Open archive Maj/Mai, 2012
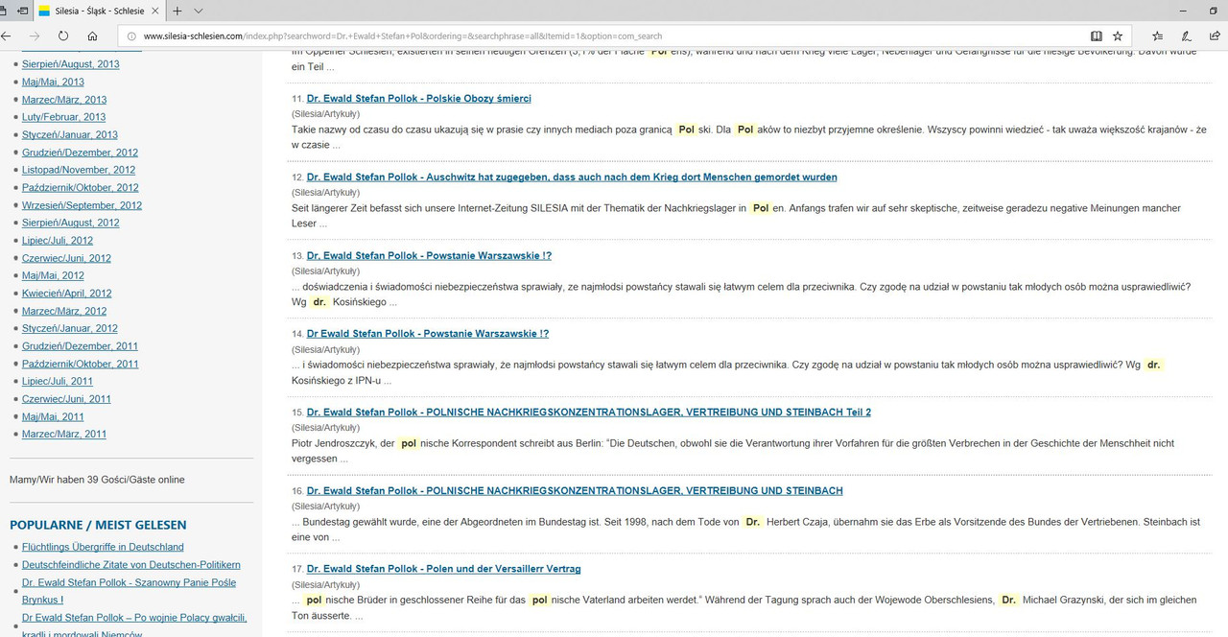This screenshot has width=1228, height=637. (53, 276)
